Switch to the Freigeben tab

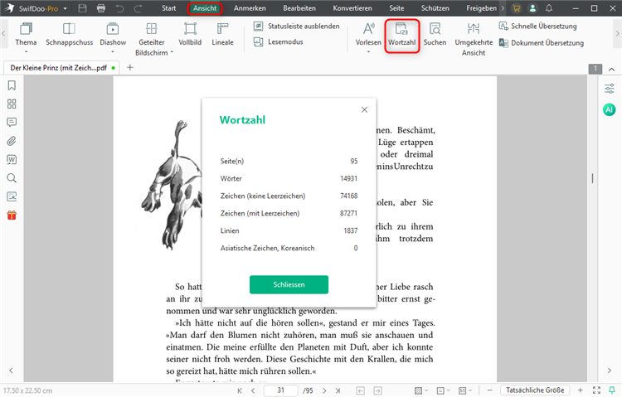[481, 8]
